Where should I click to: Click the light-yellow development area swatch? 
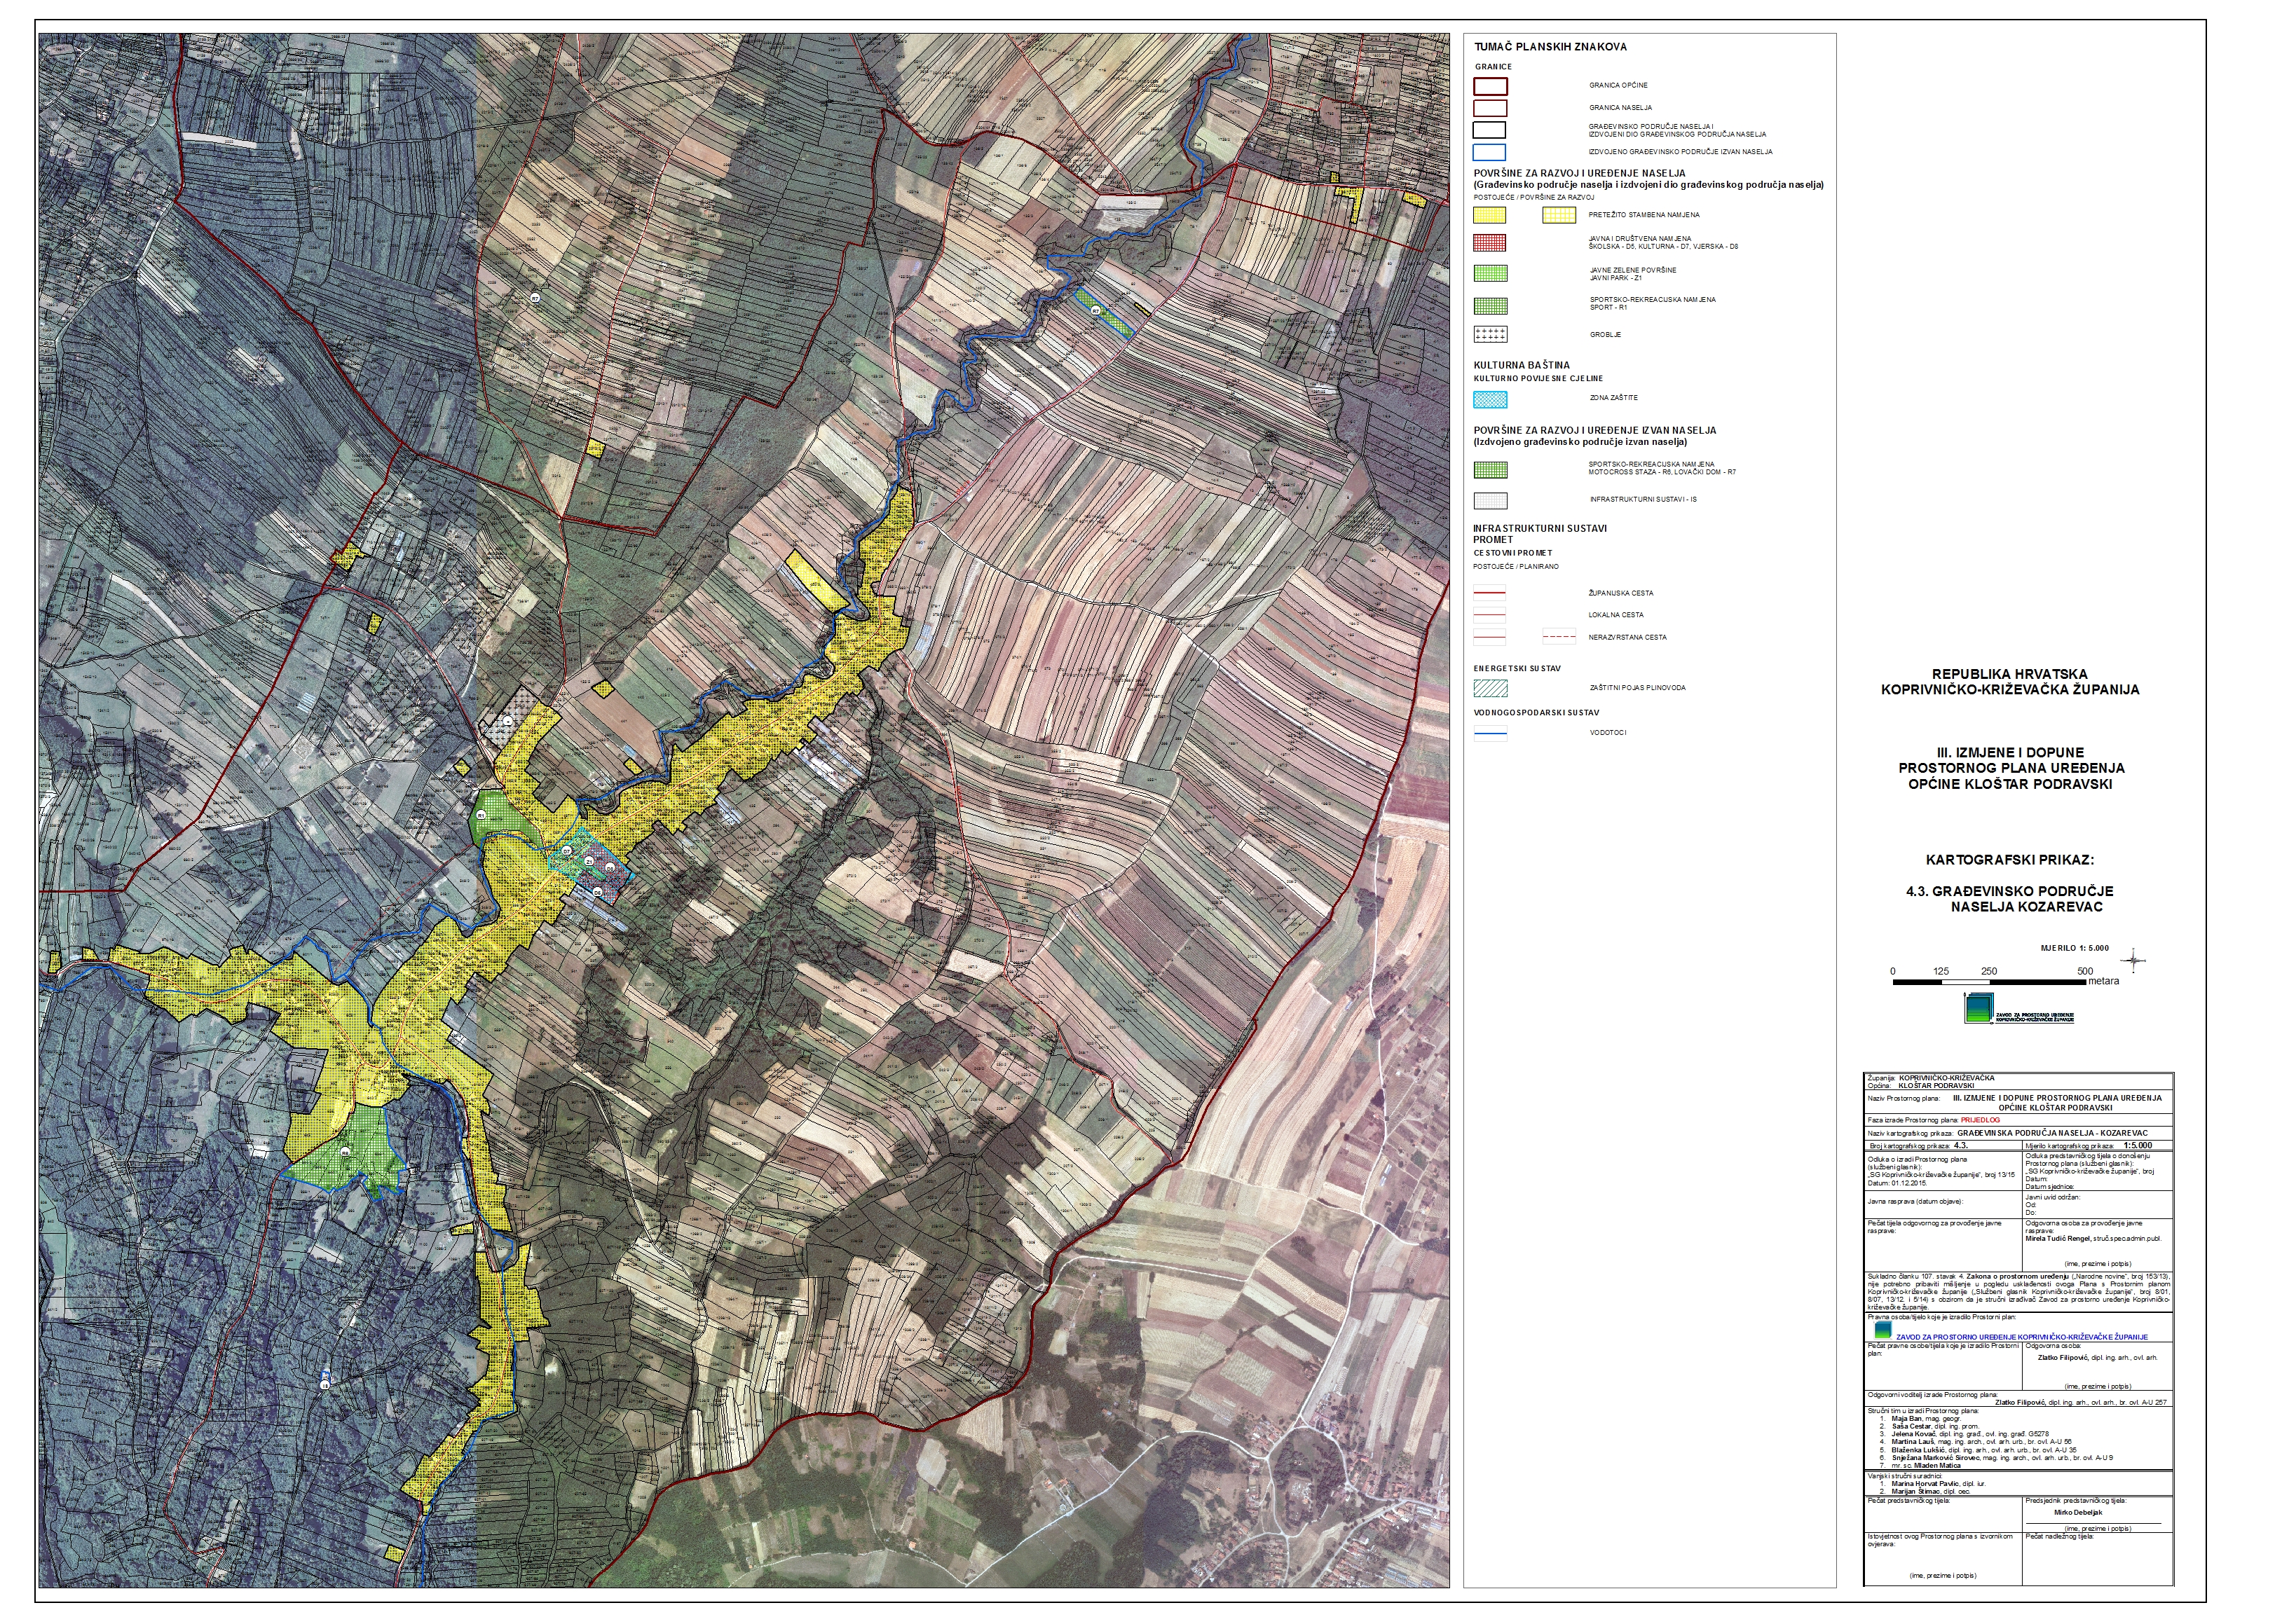click(x=1559, y=215)
